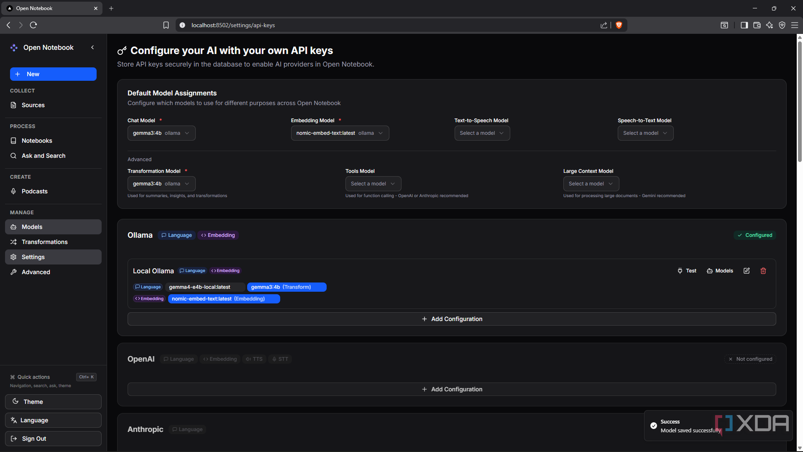Screen dimensions: 803x452
Task: Open the search tabs icon in toolbar
Action: [x=724, y=25]
